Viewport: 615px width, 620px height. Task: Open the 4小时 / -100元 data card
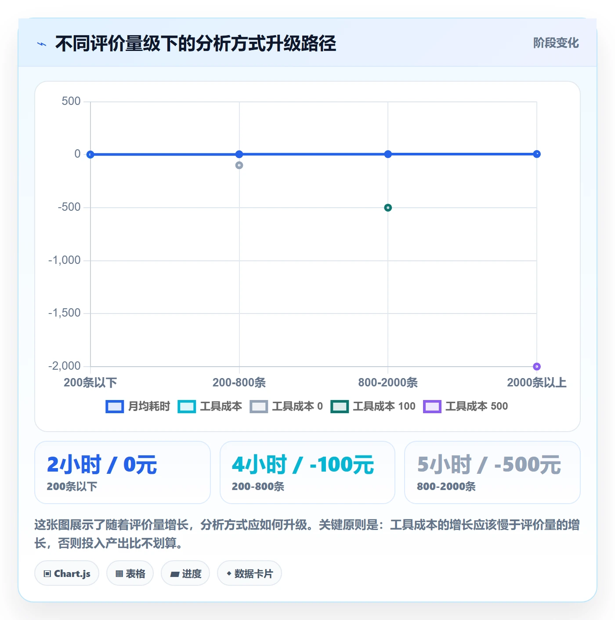pyautogui.click(x=307, y=472)
